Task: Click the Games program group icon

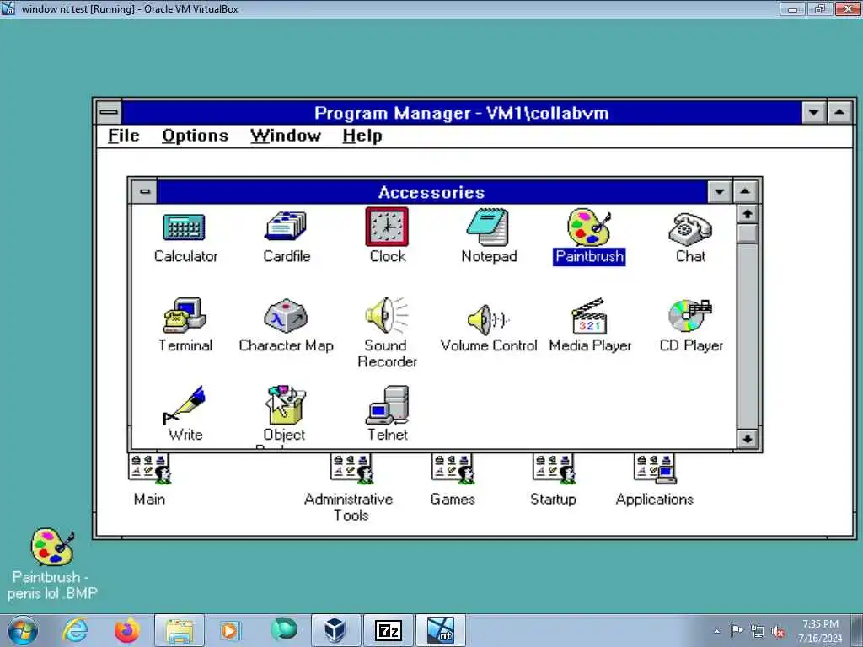Action: pos(453,469)
